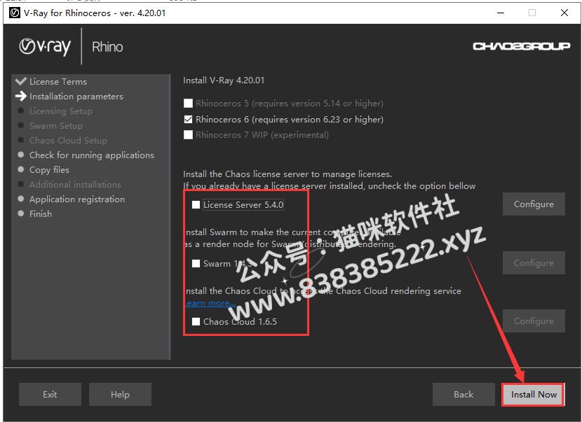
Task: Select Licensing Setup step
Action: click(x=61, y=111)
